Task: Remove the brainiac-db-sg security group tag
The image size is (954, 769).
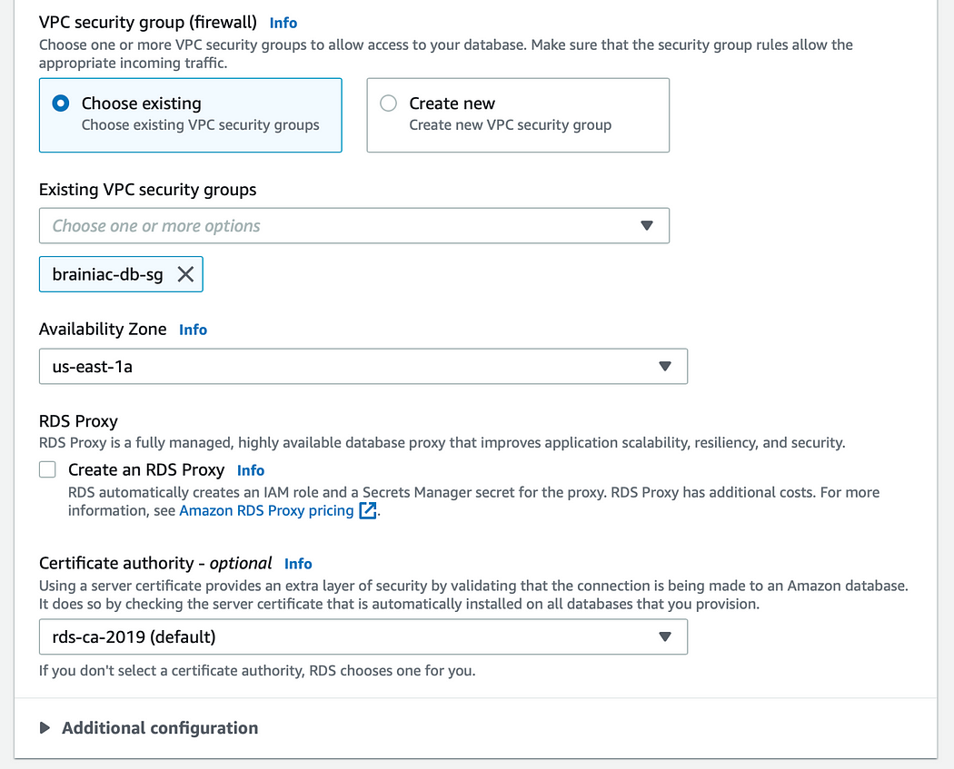Action: 185,274
